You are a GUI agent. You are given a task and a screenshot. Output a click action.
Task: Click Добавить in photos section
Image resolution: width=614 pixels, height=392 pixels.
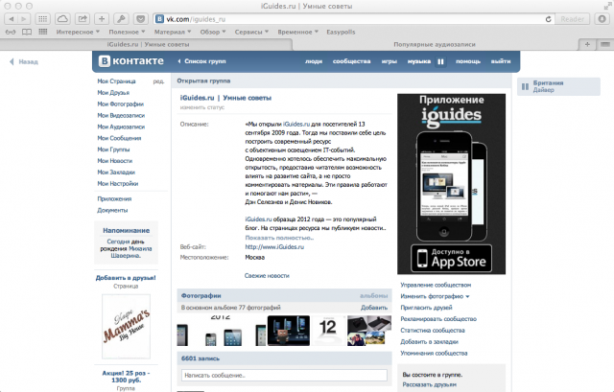(x=374, y=308)
